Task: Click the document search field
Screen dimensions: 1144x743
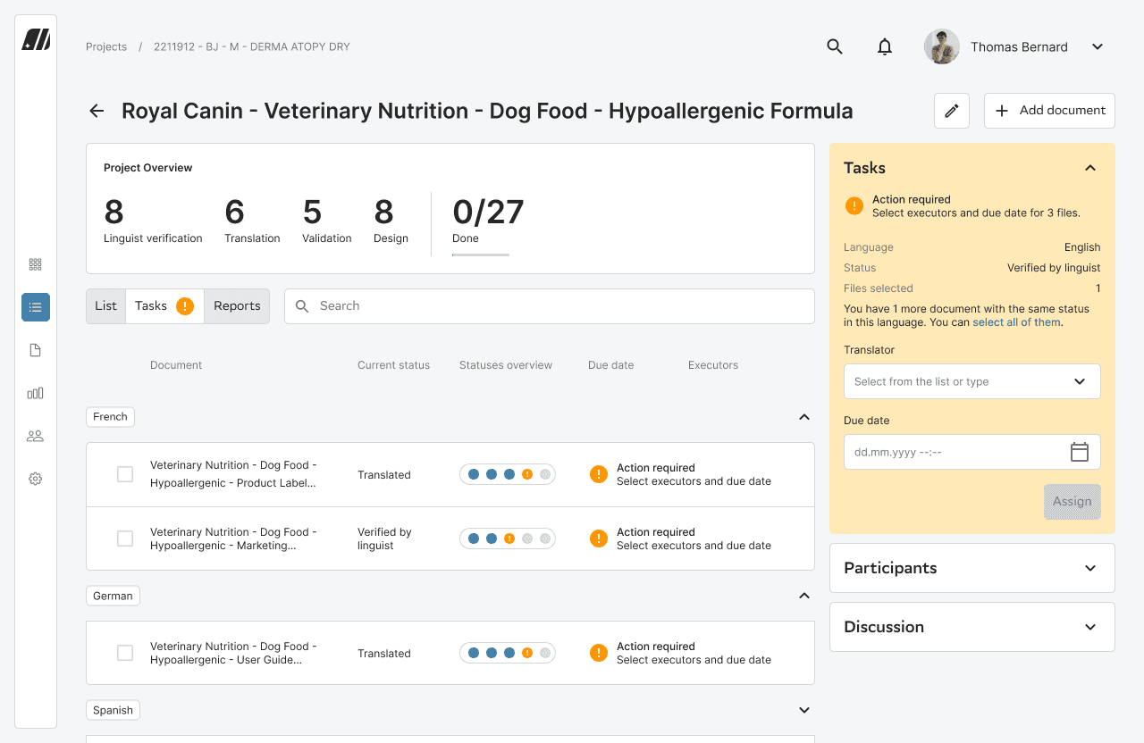Action: (550, 306)
